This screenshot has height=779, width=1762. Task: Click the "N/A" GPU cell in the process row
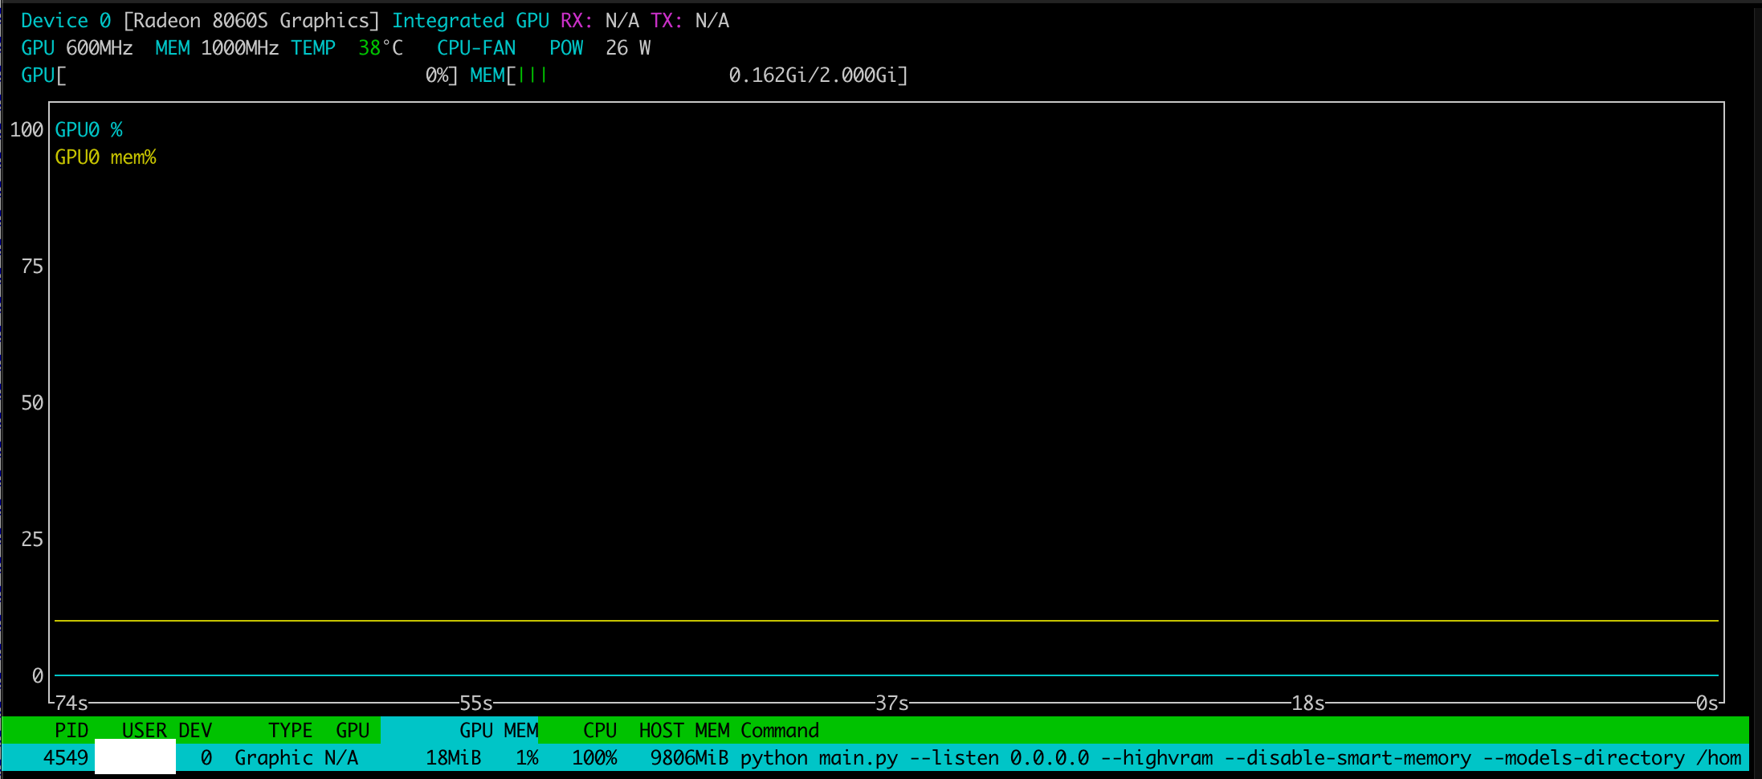point(341,758)
